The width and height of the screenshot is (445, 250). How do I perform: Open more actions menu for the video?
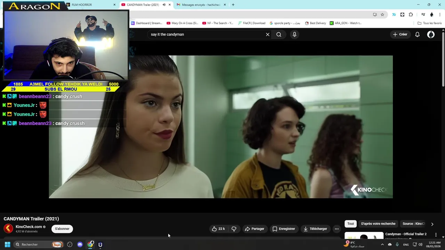point(337,229)
